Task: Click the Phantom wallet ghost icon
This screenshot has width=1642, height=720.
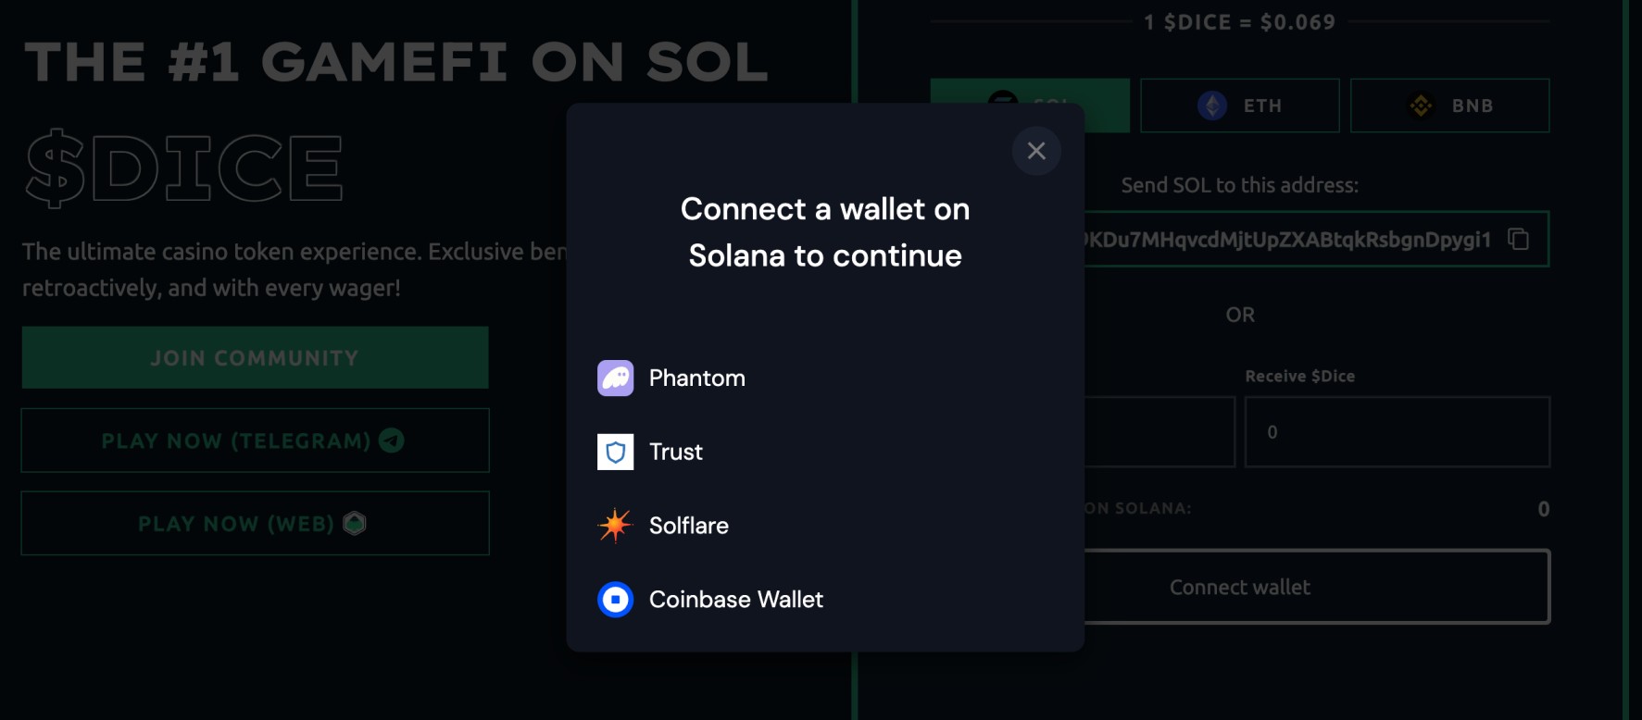Action: click(615, 378)
